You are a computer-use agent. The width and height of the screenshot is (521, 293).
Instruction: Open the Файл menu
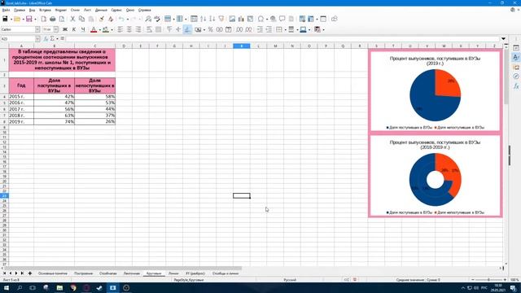[x=6, y=10]
